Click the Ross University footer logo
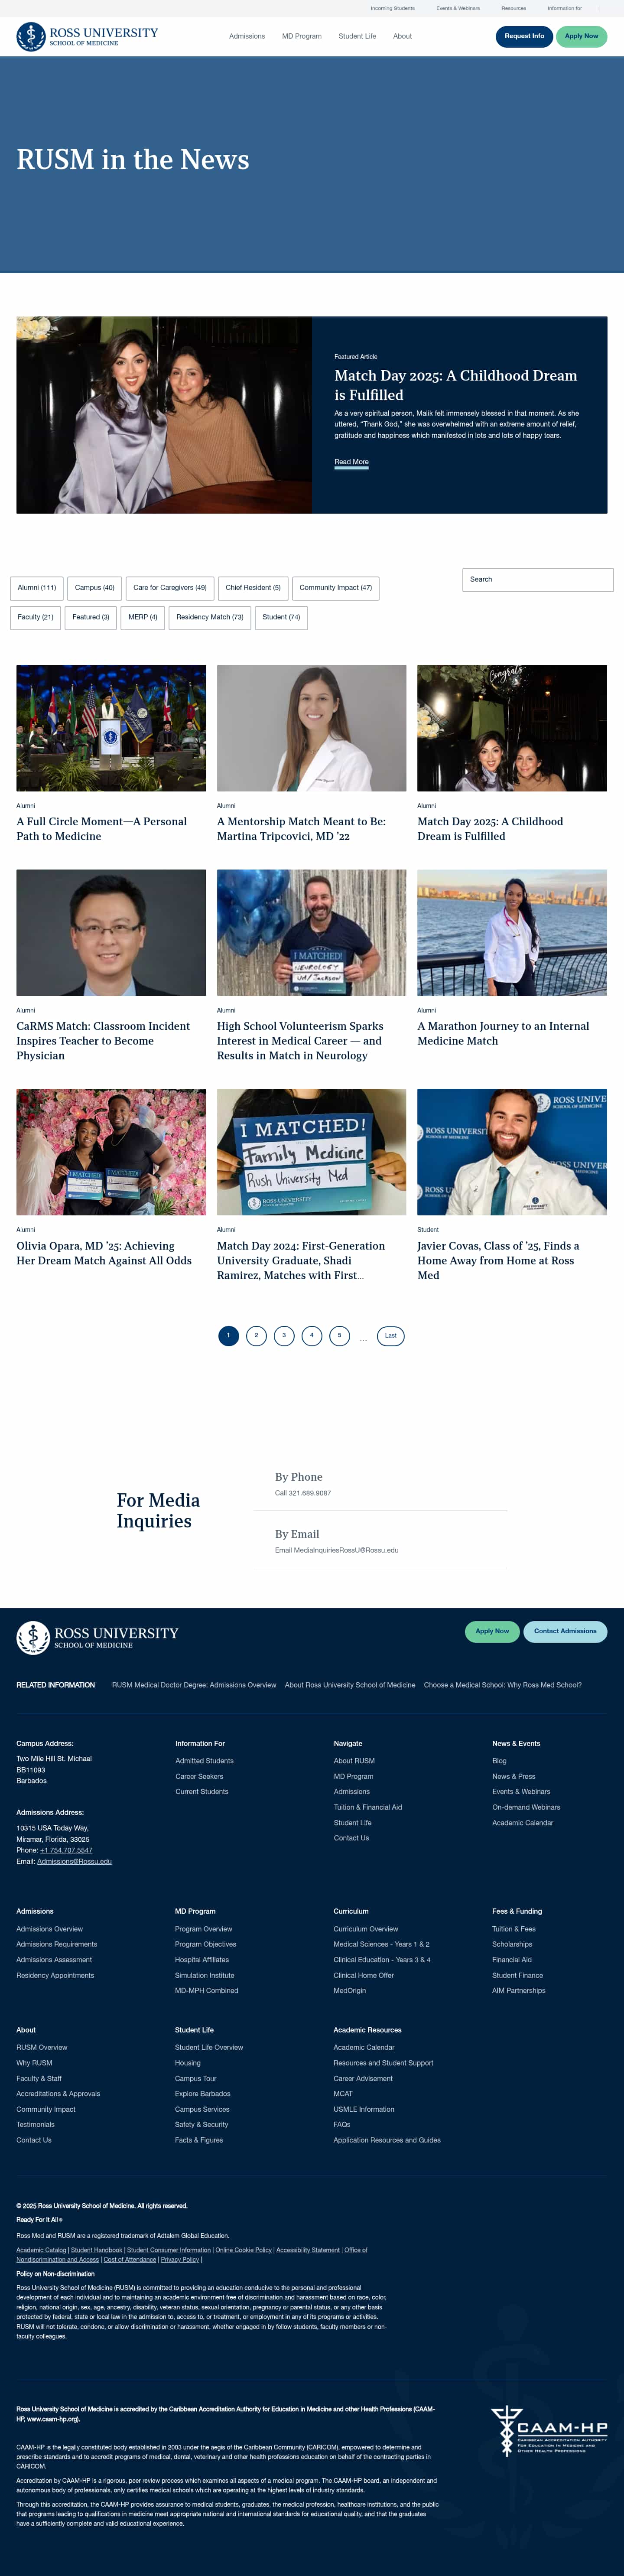624x2576 pixels. 97,1637
